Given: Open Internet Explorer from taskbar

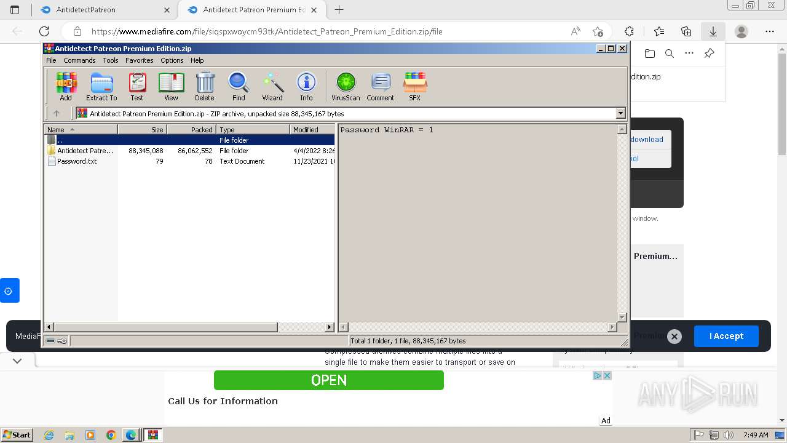Looking at the screenshot, I should pos(49,435).
